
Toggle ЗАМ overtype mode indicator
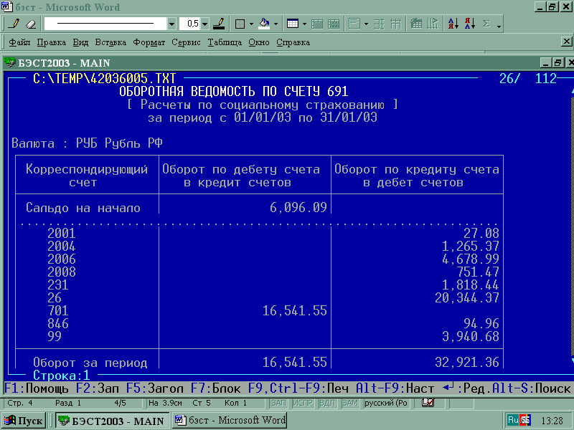pos(350,403)
